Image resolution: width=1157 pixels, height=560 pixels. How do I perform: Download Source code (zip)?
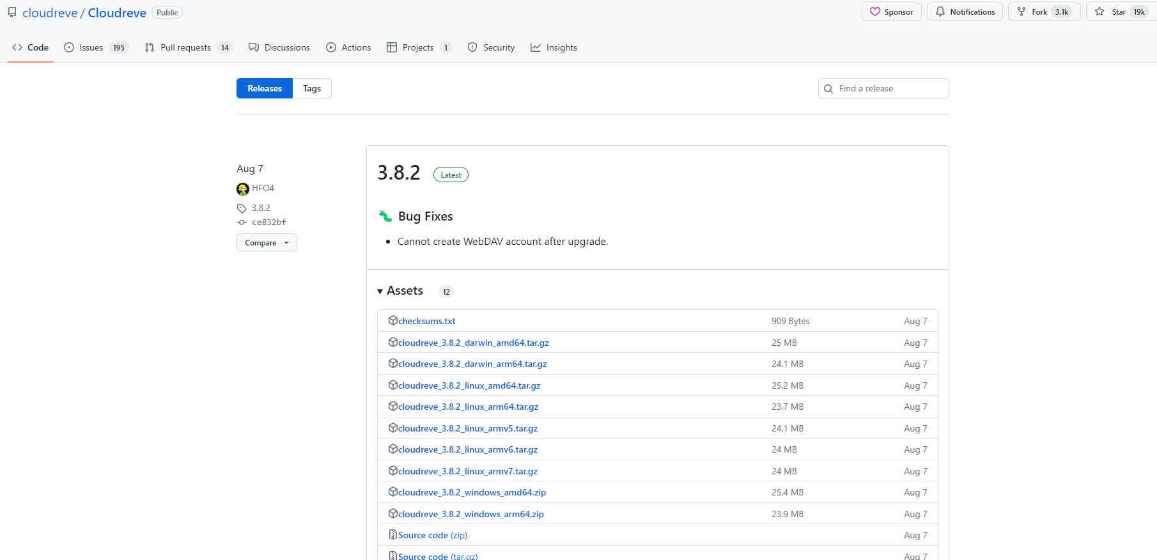coord(433,535)
